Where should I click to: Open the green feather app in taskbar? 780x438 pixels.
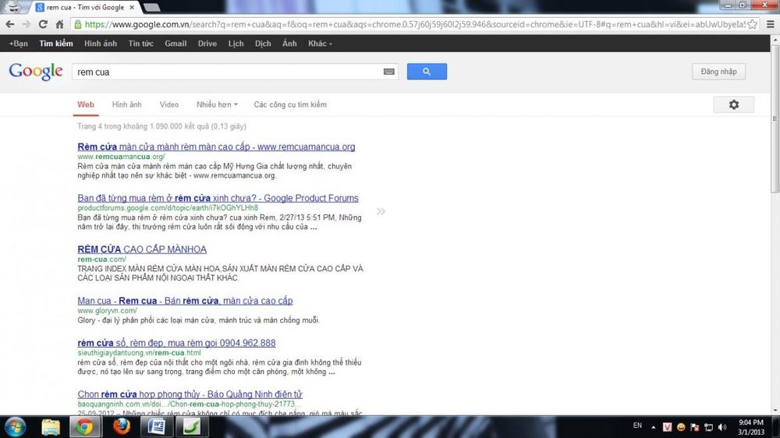(x=192, y=427)
